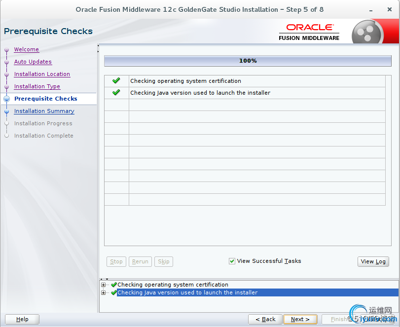Viewport: 400px width, 327px height.
Task: Select 'Checking operating system certification' in the log tree
Action: (173, 285)
